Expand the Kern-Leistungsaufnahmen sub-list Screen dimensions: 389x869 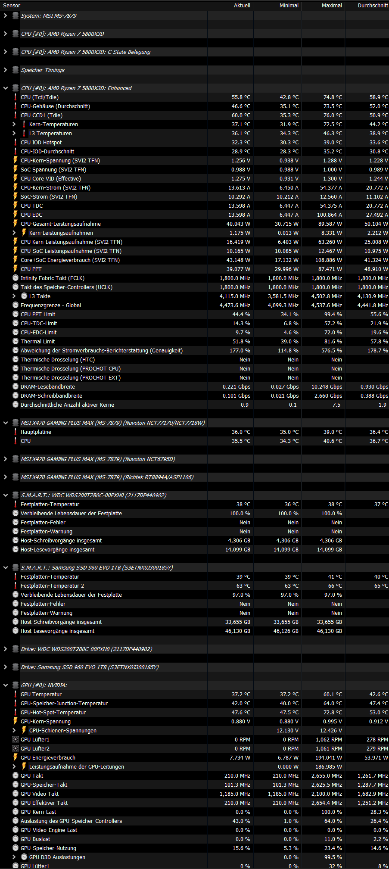(x=14, y=233)
